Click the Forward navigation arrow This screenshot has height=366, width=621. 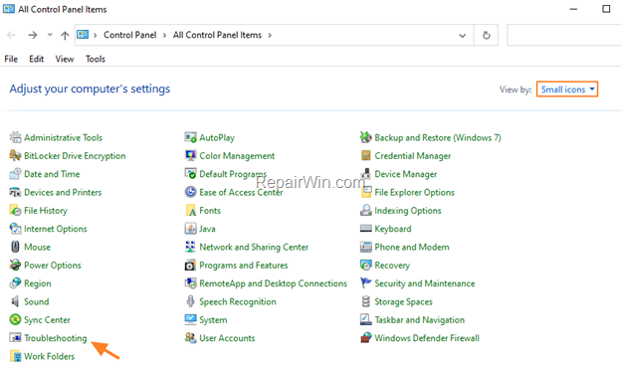(x=33, y=35)
